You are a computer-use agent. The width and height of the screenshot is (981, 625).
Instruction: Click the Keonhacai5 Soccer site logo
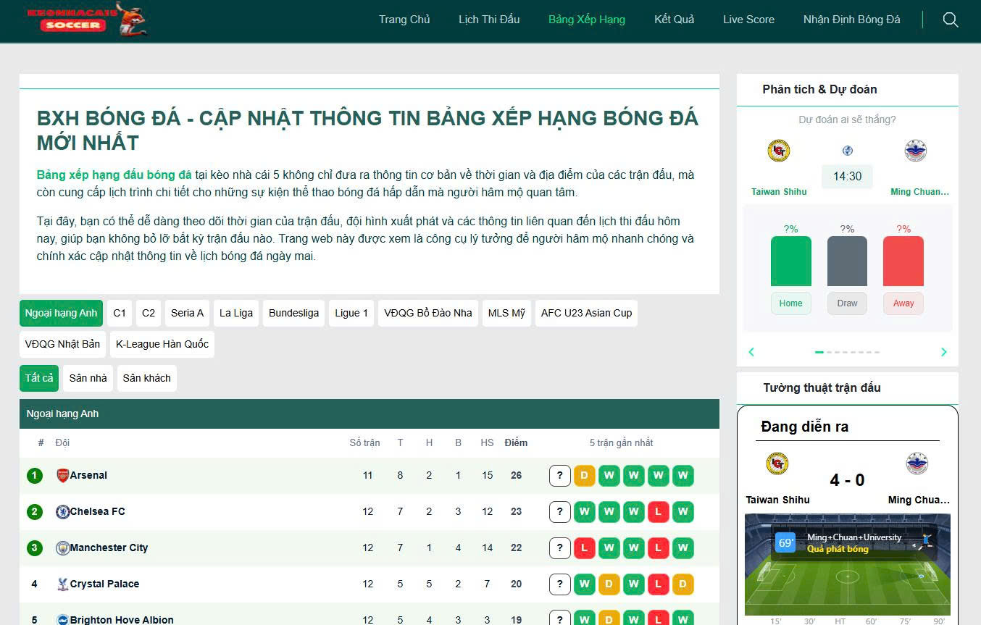[x=87, y=20]
